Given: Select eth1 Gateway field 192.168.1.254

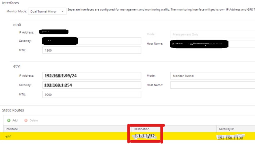Looking at the screenshot, I should 92,85.
